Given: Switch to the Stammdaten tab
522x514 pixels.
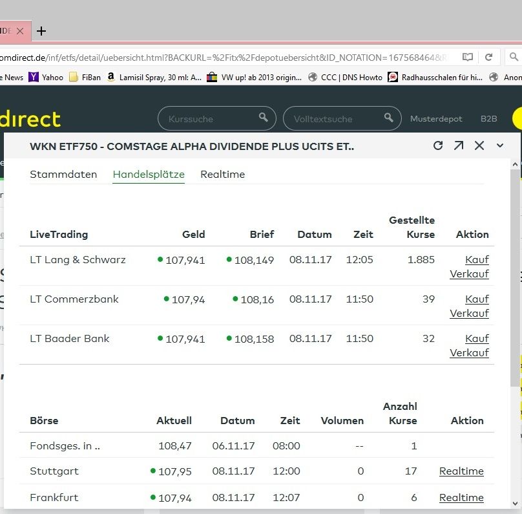Looking at the screenshot, I should 63,174.
